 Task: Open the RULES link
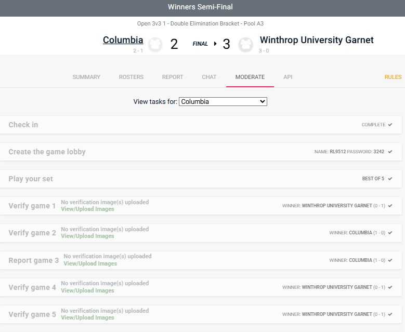393,77
